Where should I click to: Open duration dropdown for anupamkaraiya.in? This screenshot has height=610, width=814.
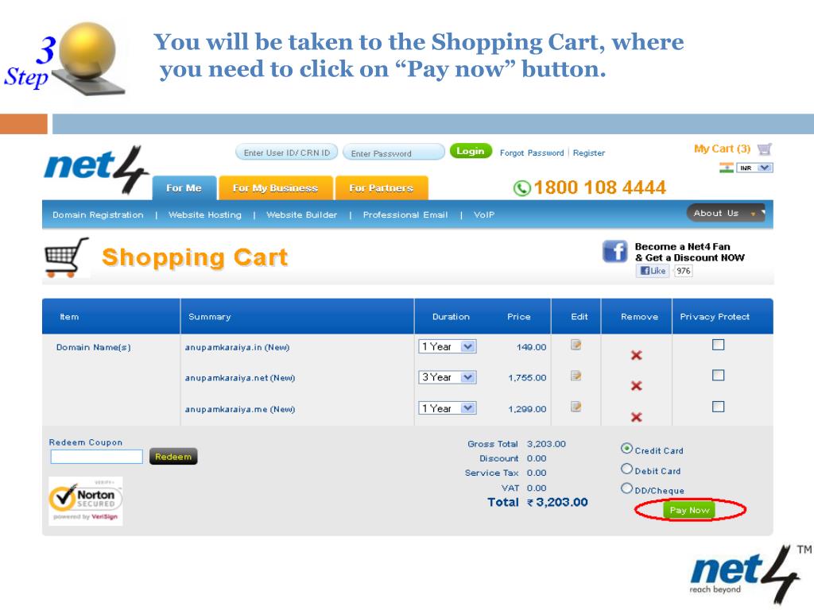pyautogui.click(x=448, y=346)
